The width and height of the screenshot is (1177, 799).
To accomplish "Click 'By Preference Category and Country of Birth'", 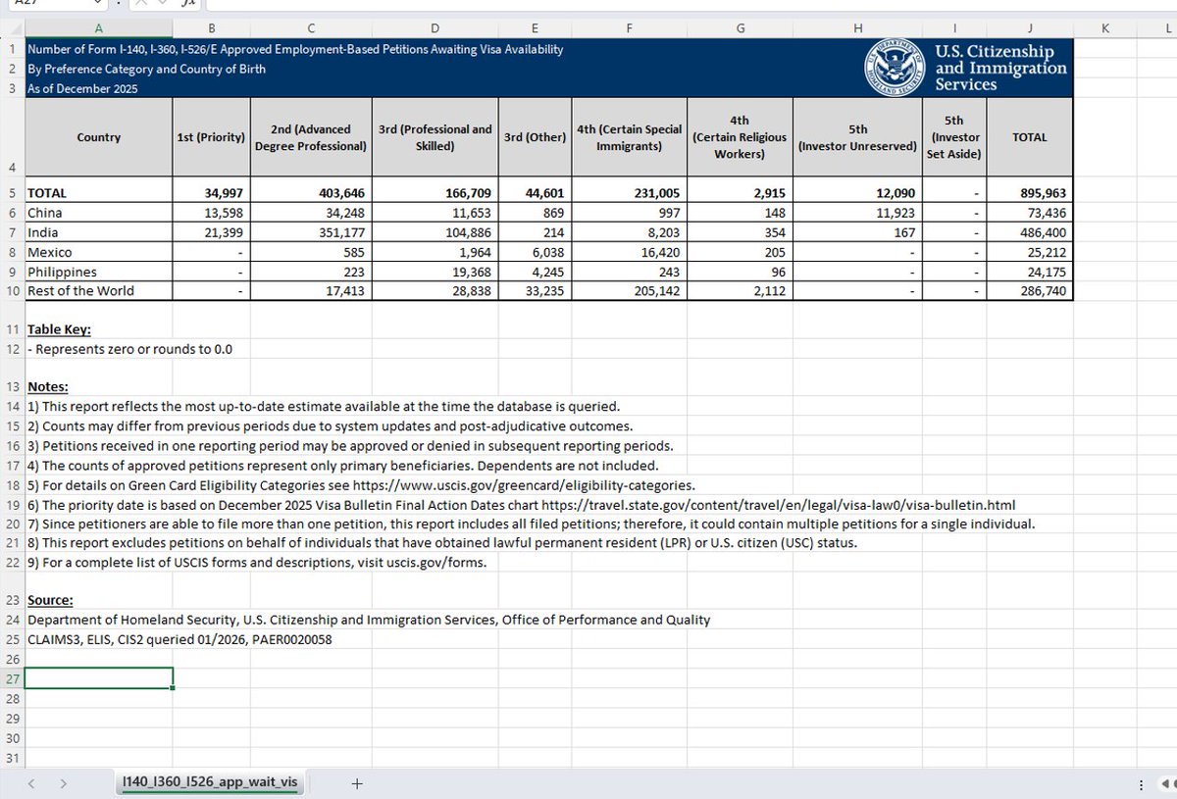I will click(146, 69).
